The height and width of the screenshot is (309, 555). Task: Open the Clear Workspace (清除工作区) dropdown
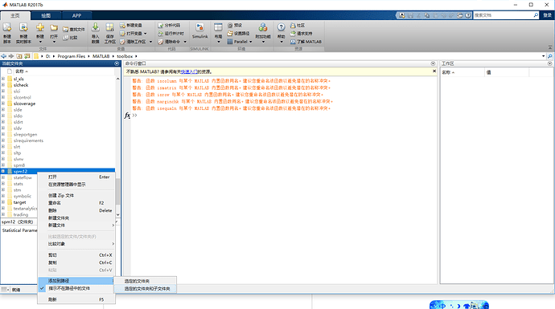click(150, 42)
